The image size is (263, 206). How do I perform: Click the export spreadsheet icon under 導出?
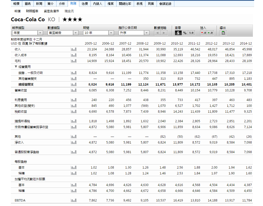click(223, 33)
